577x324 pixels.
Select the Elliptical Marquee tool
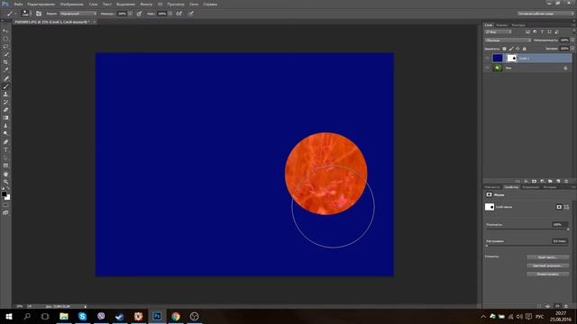coord(5,39)
